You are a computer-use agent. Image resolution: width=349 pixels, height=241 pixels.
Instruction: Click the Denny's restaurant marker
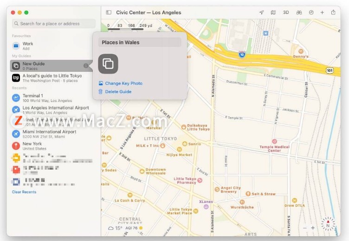point(301,51)
